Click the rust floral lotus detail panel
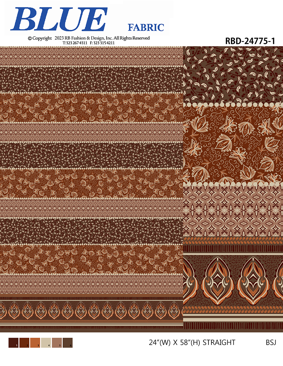Viewport: 283px width, 366px height. tap(233, 145)
